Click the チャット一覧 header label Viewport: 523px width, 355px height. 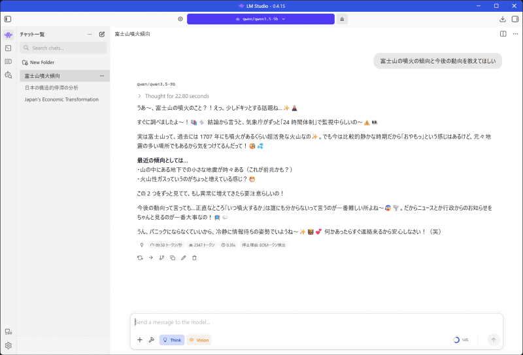tap(32, 35)
